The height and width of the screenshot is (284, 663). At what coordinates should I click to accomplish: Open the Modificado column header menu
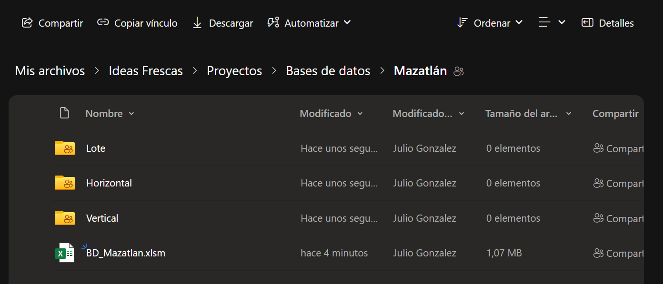pyautogui.click(x=331, y=114)
